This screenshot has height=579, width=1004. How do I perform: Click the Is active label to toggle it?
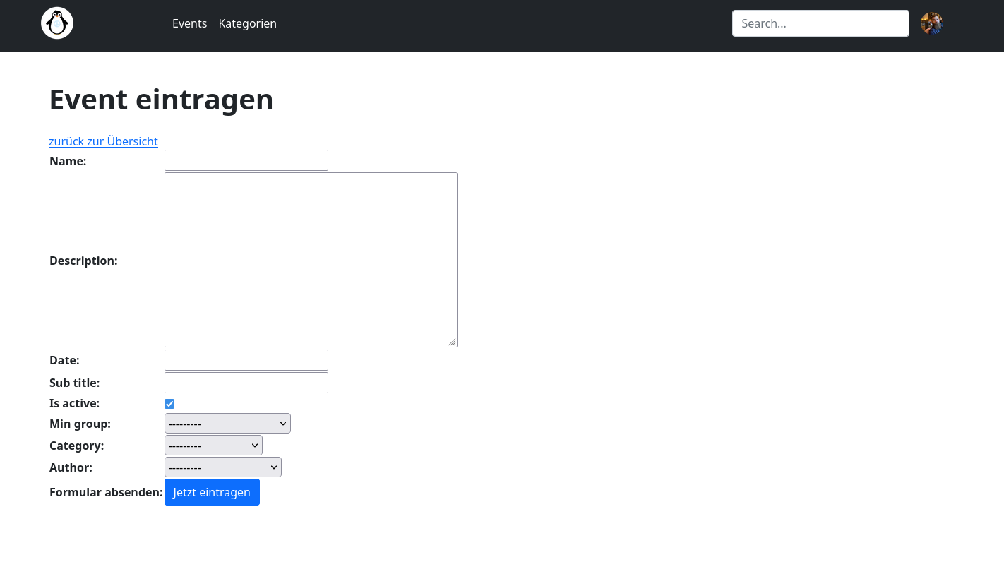pyautogui.click(x=74, y=403)
